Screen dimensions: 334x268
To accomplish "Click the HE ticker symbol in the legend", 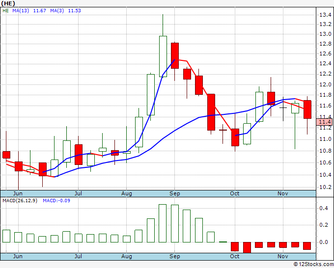I will pyautogui.click(x=6, y=10).
